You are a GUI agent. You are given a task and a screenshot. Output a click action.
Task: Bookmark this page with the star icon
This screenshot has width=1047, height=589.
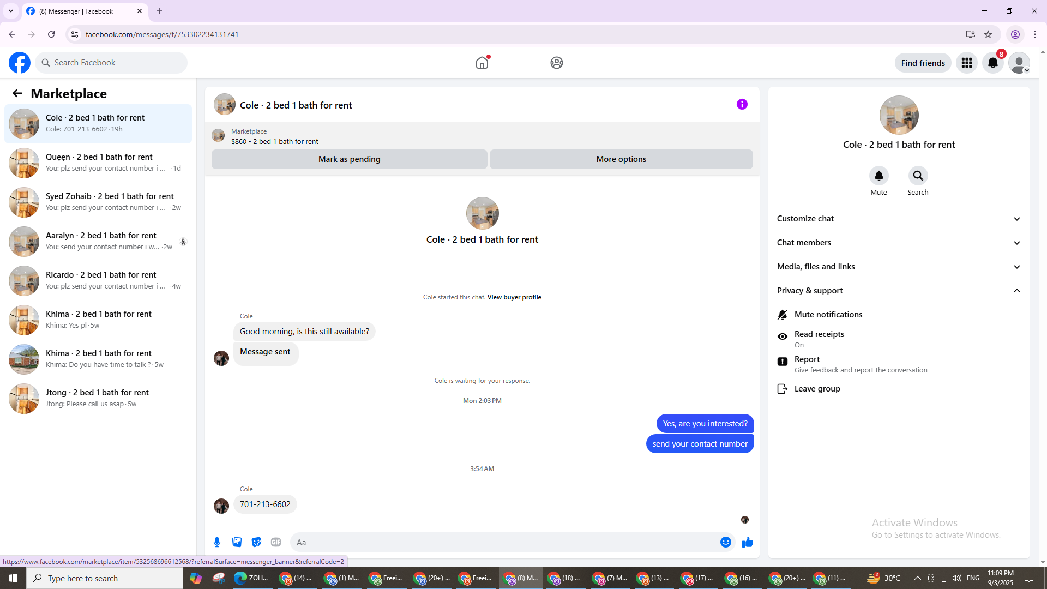pos(988,34)
